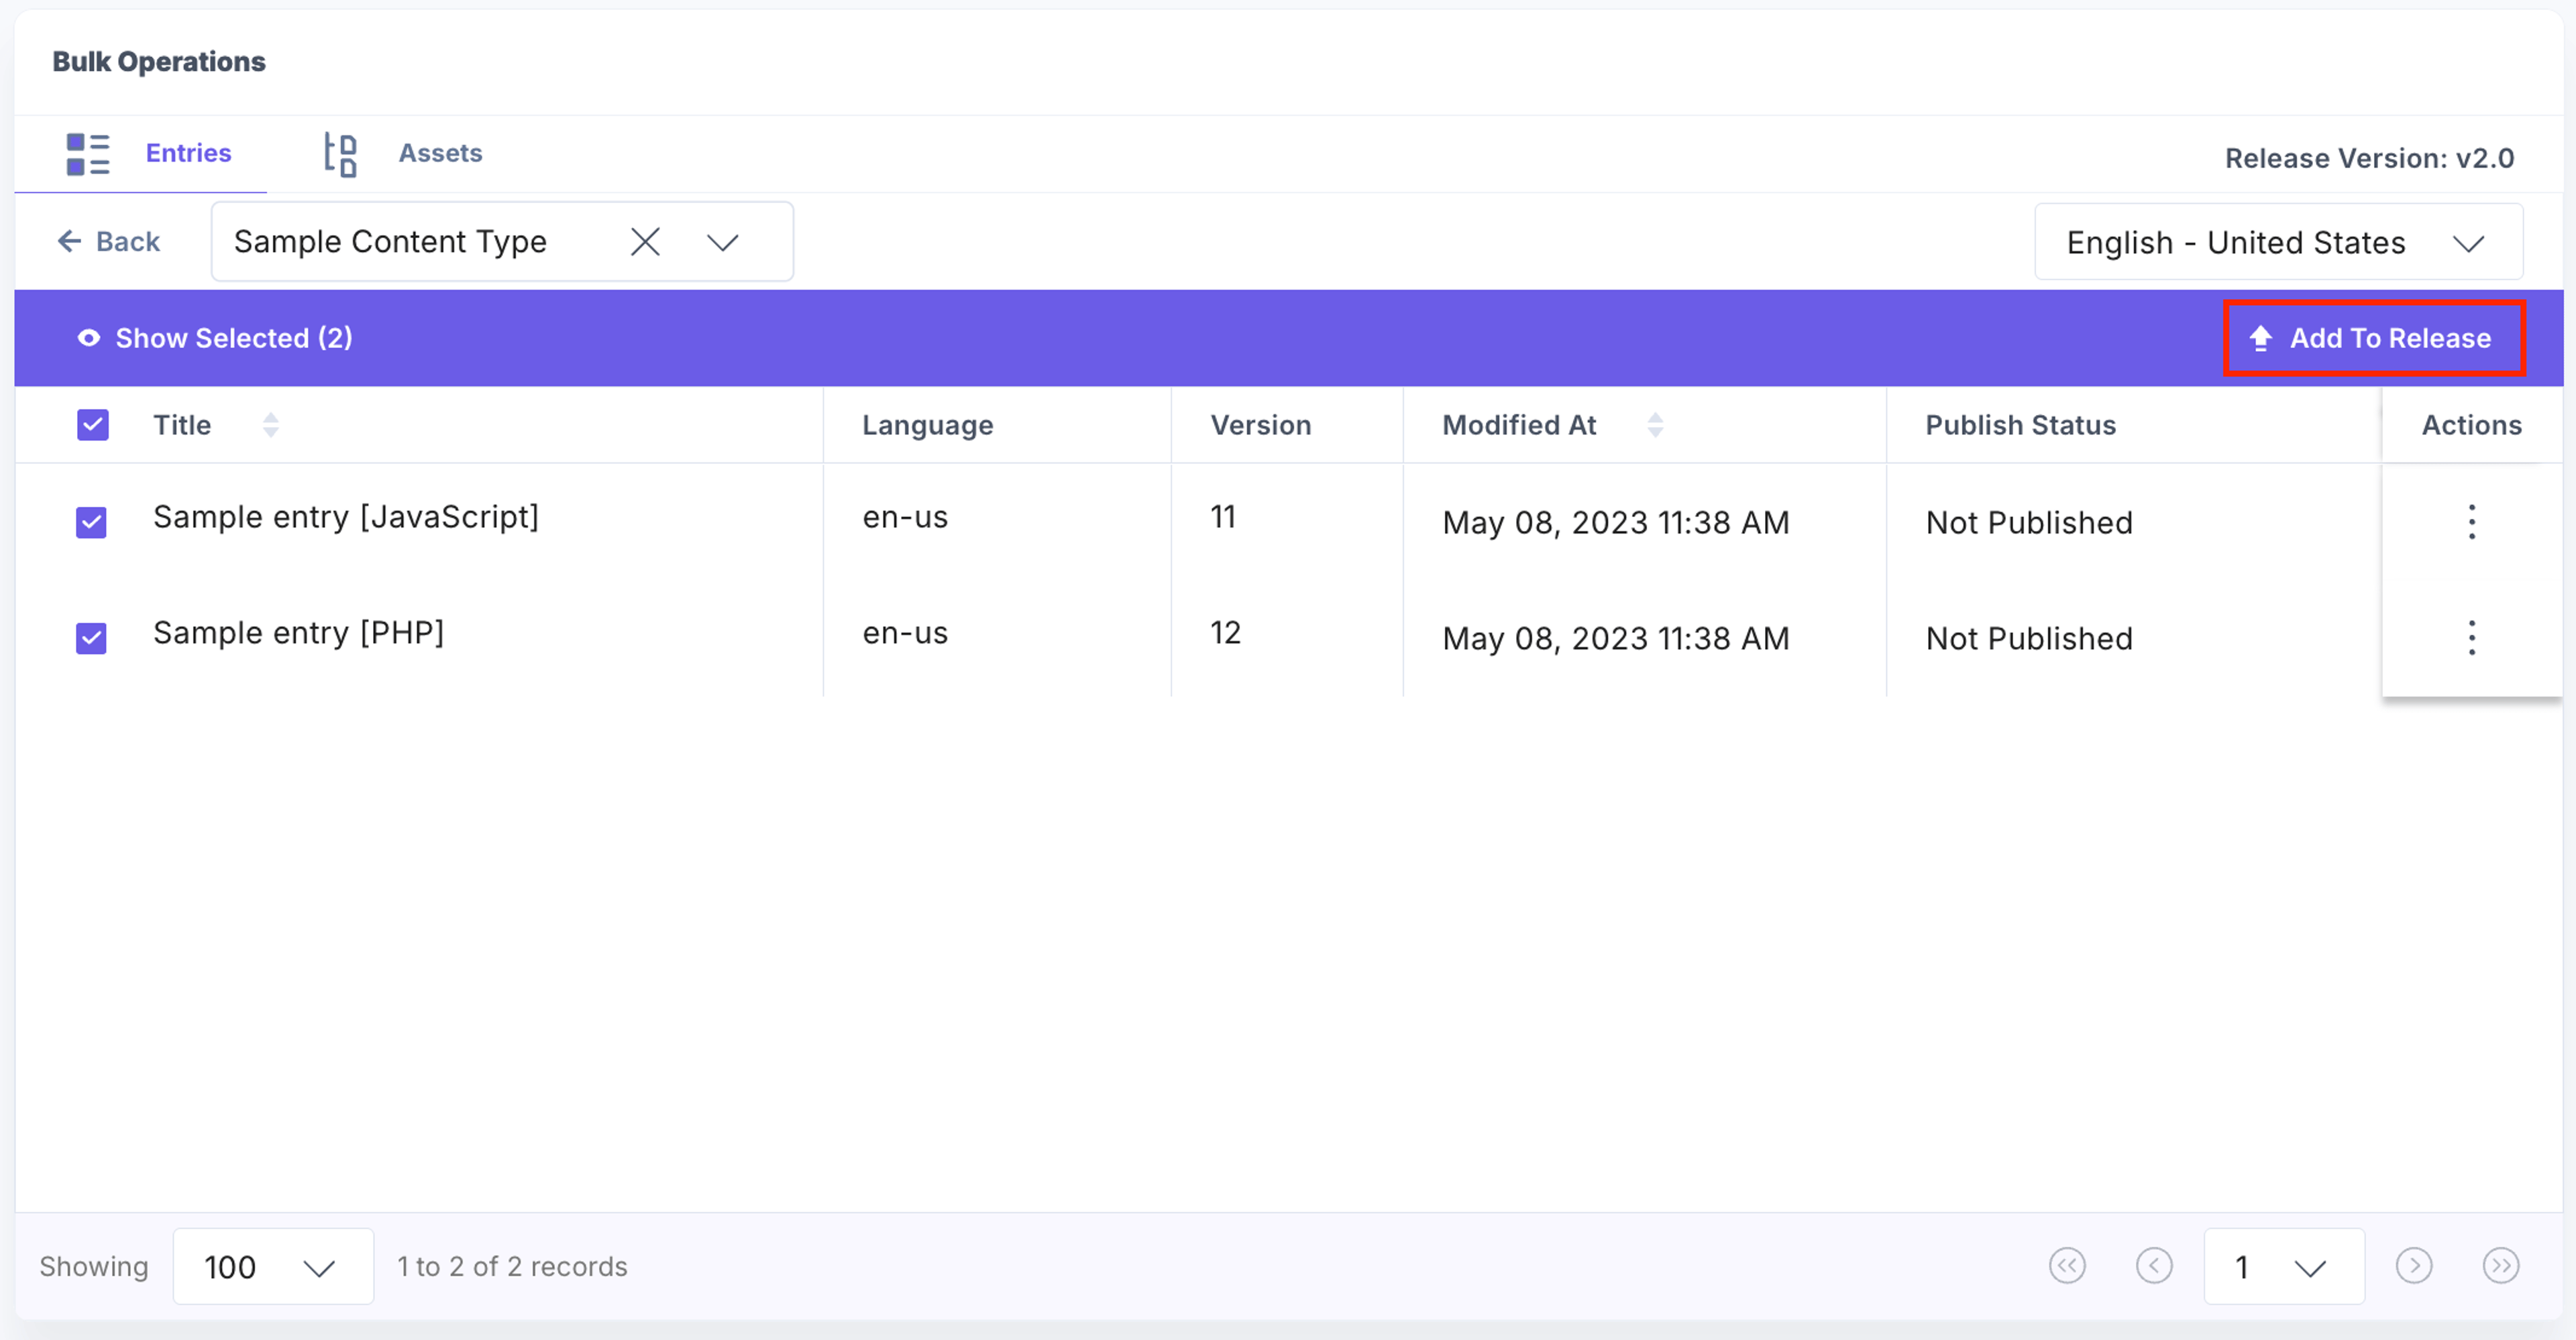Click the Assets tree icon
The image size is (2576, 1340).
click(x=340, y=154)
